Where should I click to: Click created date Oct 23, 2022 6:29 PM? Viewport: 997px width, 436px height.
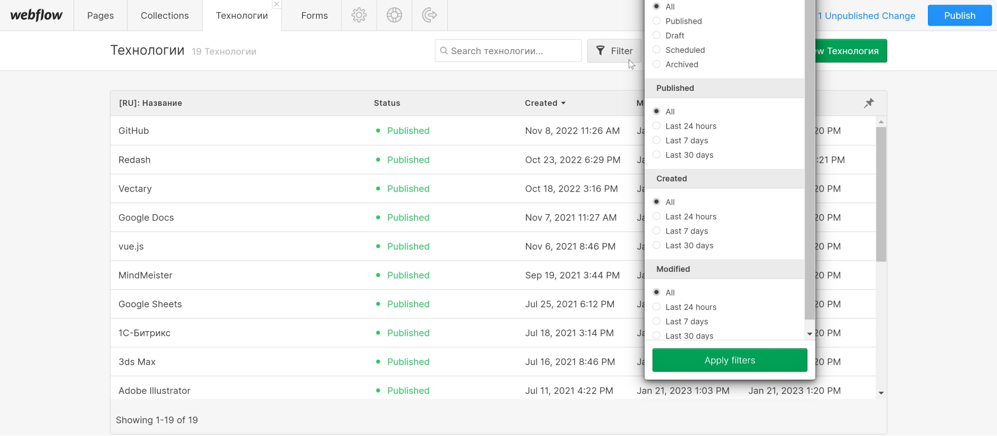click(x=573, y=160)
